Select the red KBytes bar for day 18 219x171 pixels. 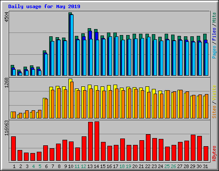click(122, 150)
